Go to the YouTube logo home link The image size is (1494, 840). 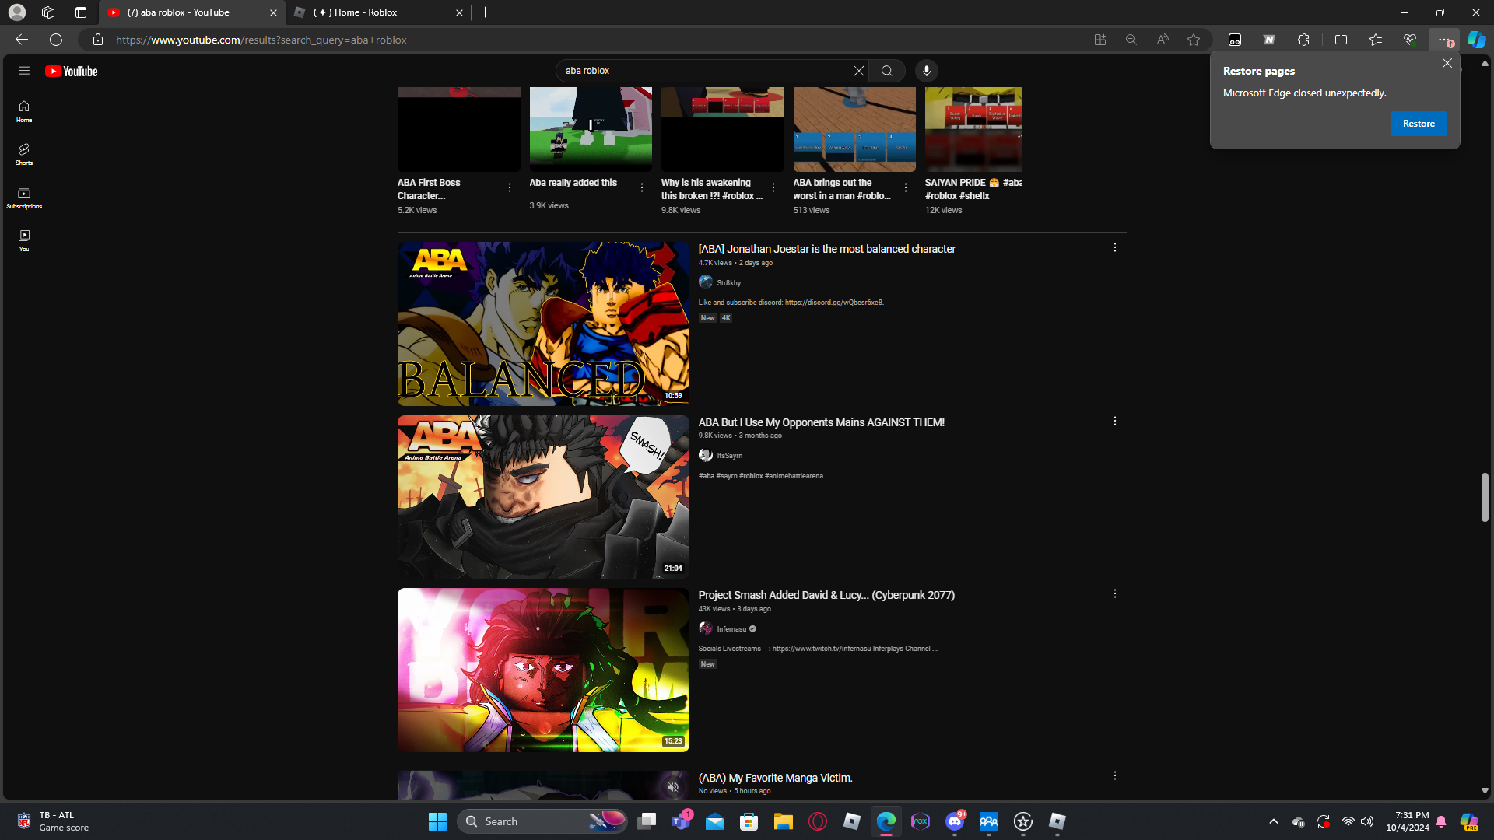[72, 72]
